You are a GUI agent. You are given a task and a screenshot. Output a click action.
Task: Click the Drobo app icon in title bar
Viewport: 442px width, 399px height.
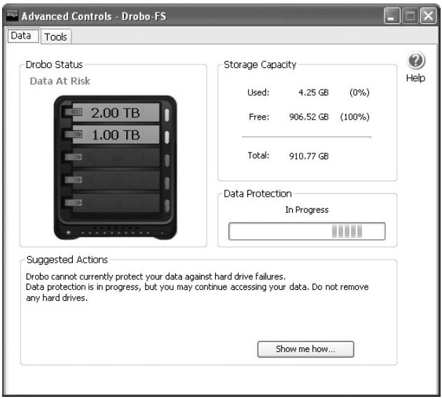12,15
